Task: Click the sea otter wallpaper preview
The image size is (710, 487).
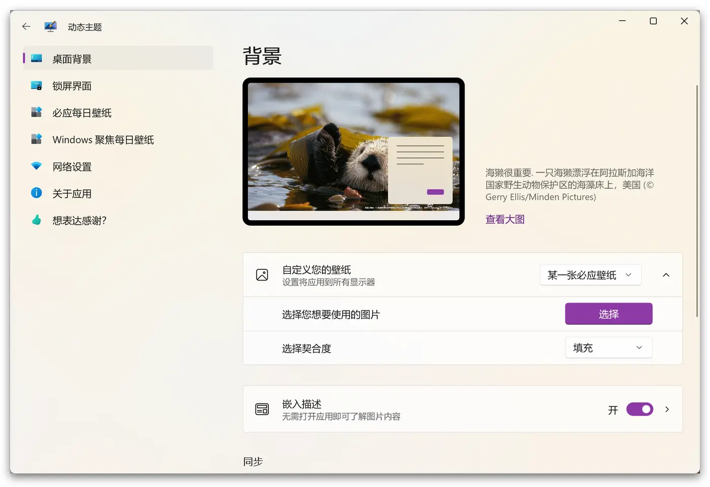Action: pyautogui.click(x=353, y=152)
